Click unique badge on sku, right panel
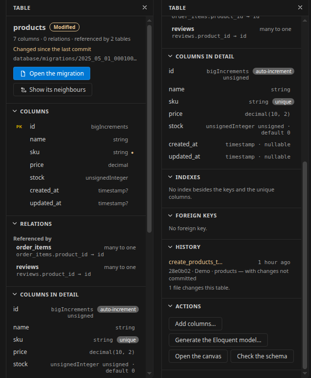 (283, 102)
